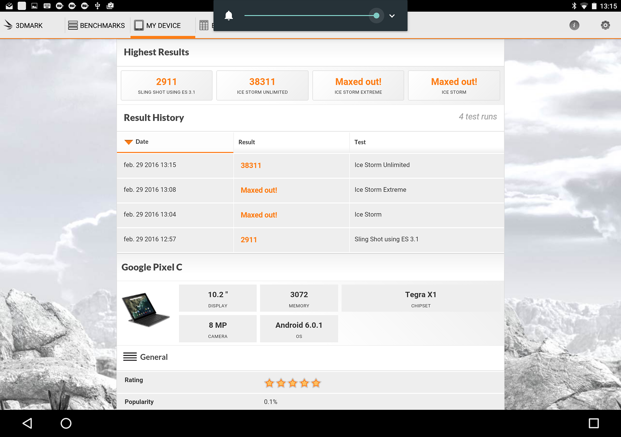
Task: Open the USB connection notification
Action: [97, 6]
